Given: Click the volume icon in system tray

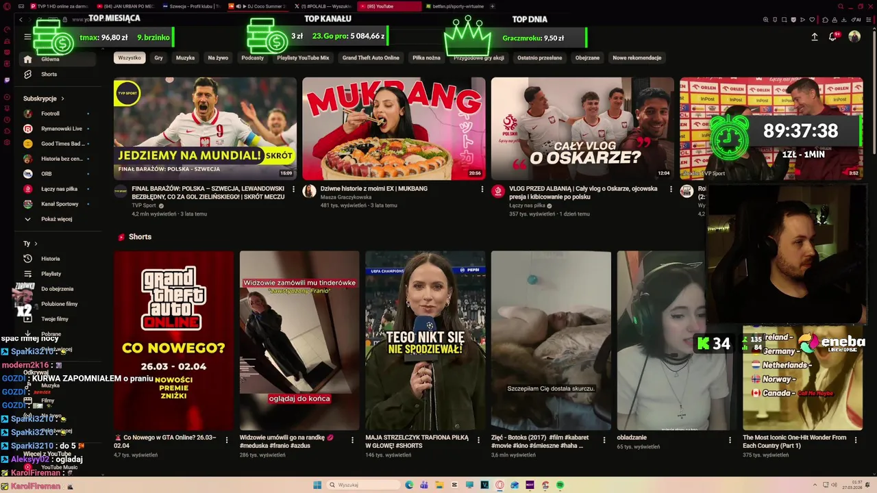Looking at the screenshot, I should point(834,485).
